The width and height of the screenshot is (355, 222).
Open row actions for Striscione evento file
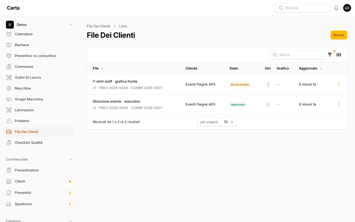339,104
